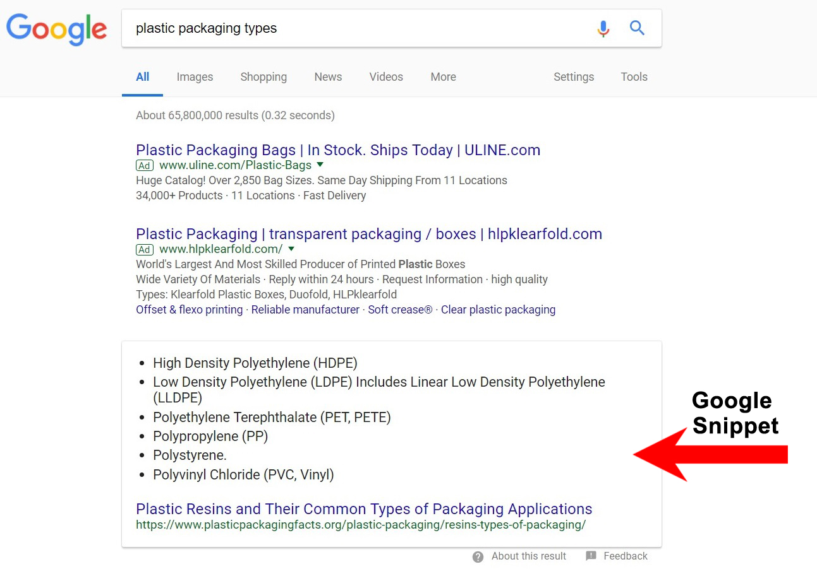
Task: Click the About this result question icon
Action: click(x=478, y=556)
